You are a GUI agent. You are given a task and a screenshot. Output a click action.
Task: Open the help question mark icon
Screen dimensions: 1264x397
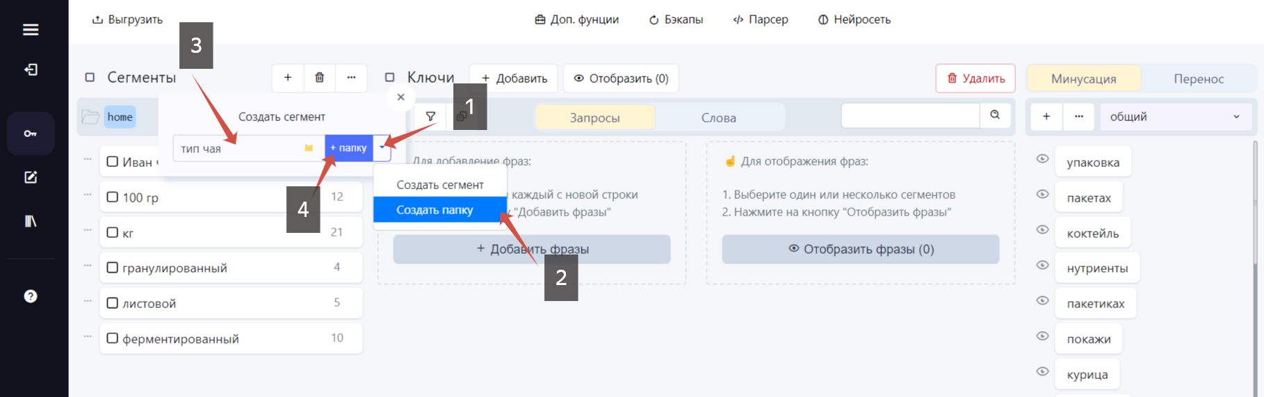click(x=31, y=296)
